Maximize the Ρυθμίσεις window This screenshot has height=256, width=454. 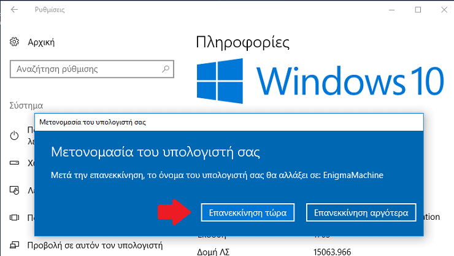coord(418,10)
